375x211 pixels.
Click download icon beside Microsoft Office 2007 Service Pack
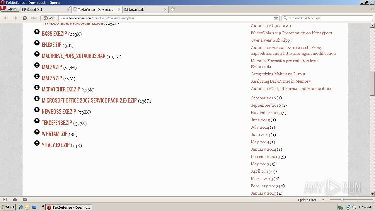37,98
